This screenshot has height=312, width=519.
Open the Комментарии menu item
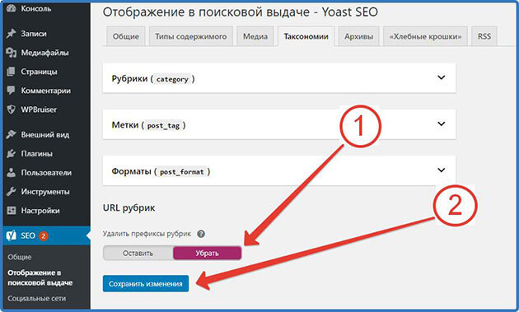pos(46,91)
